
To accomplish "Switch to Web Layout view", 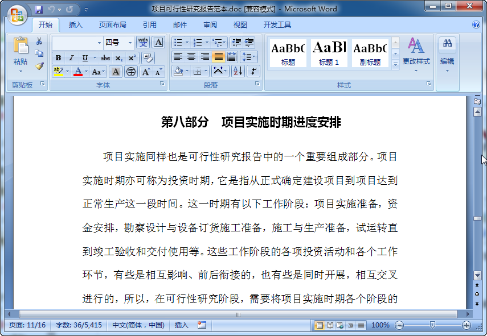I will (x=340, y=325).
